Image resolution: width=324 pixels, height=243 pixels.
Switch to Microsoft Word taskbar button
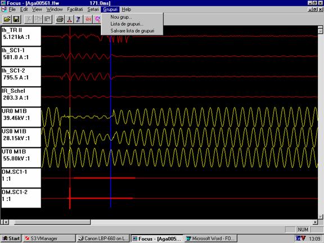pos(210,238)
